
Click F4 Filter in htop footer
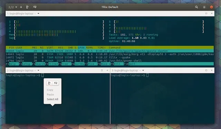pos(52,64)
